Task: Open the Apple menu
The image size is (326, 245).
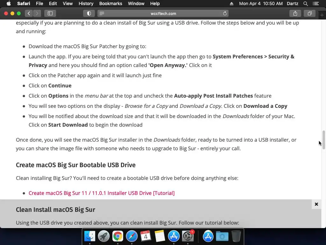Action: click(x=9, y=4)
